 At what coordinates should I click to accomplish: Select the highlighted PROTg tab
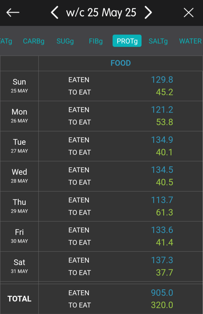click(x=127, y=41)
